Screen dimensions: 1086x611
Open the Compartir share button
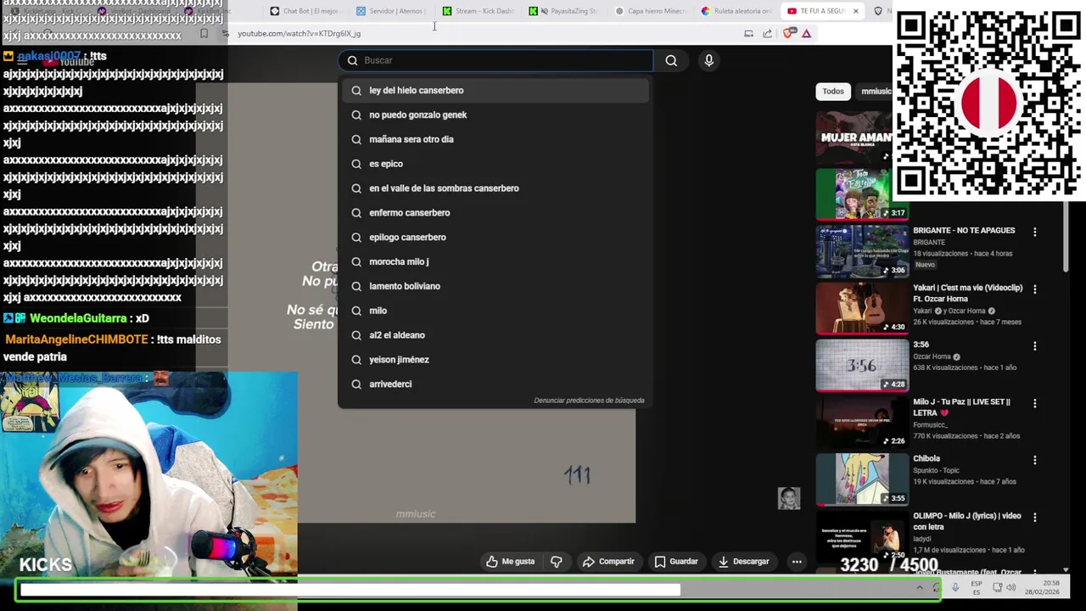pos(608,561)
